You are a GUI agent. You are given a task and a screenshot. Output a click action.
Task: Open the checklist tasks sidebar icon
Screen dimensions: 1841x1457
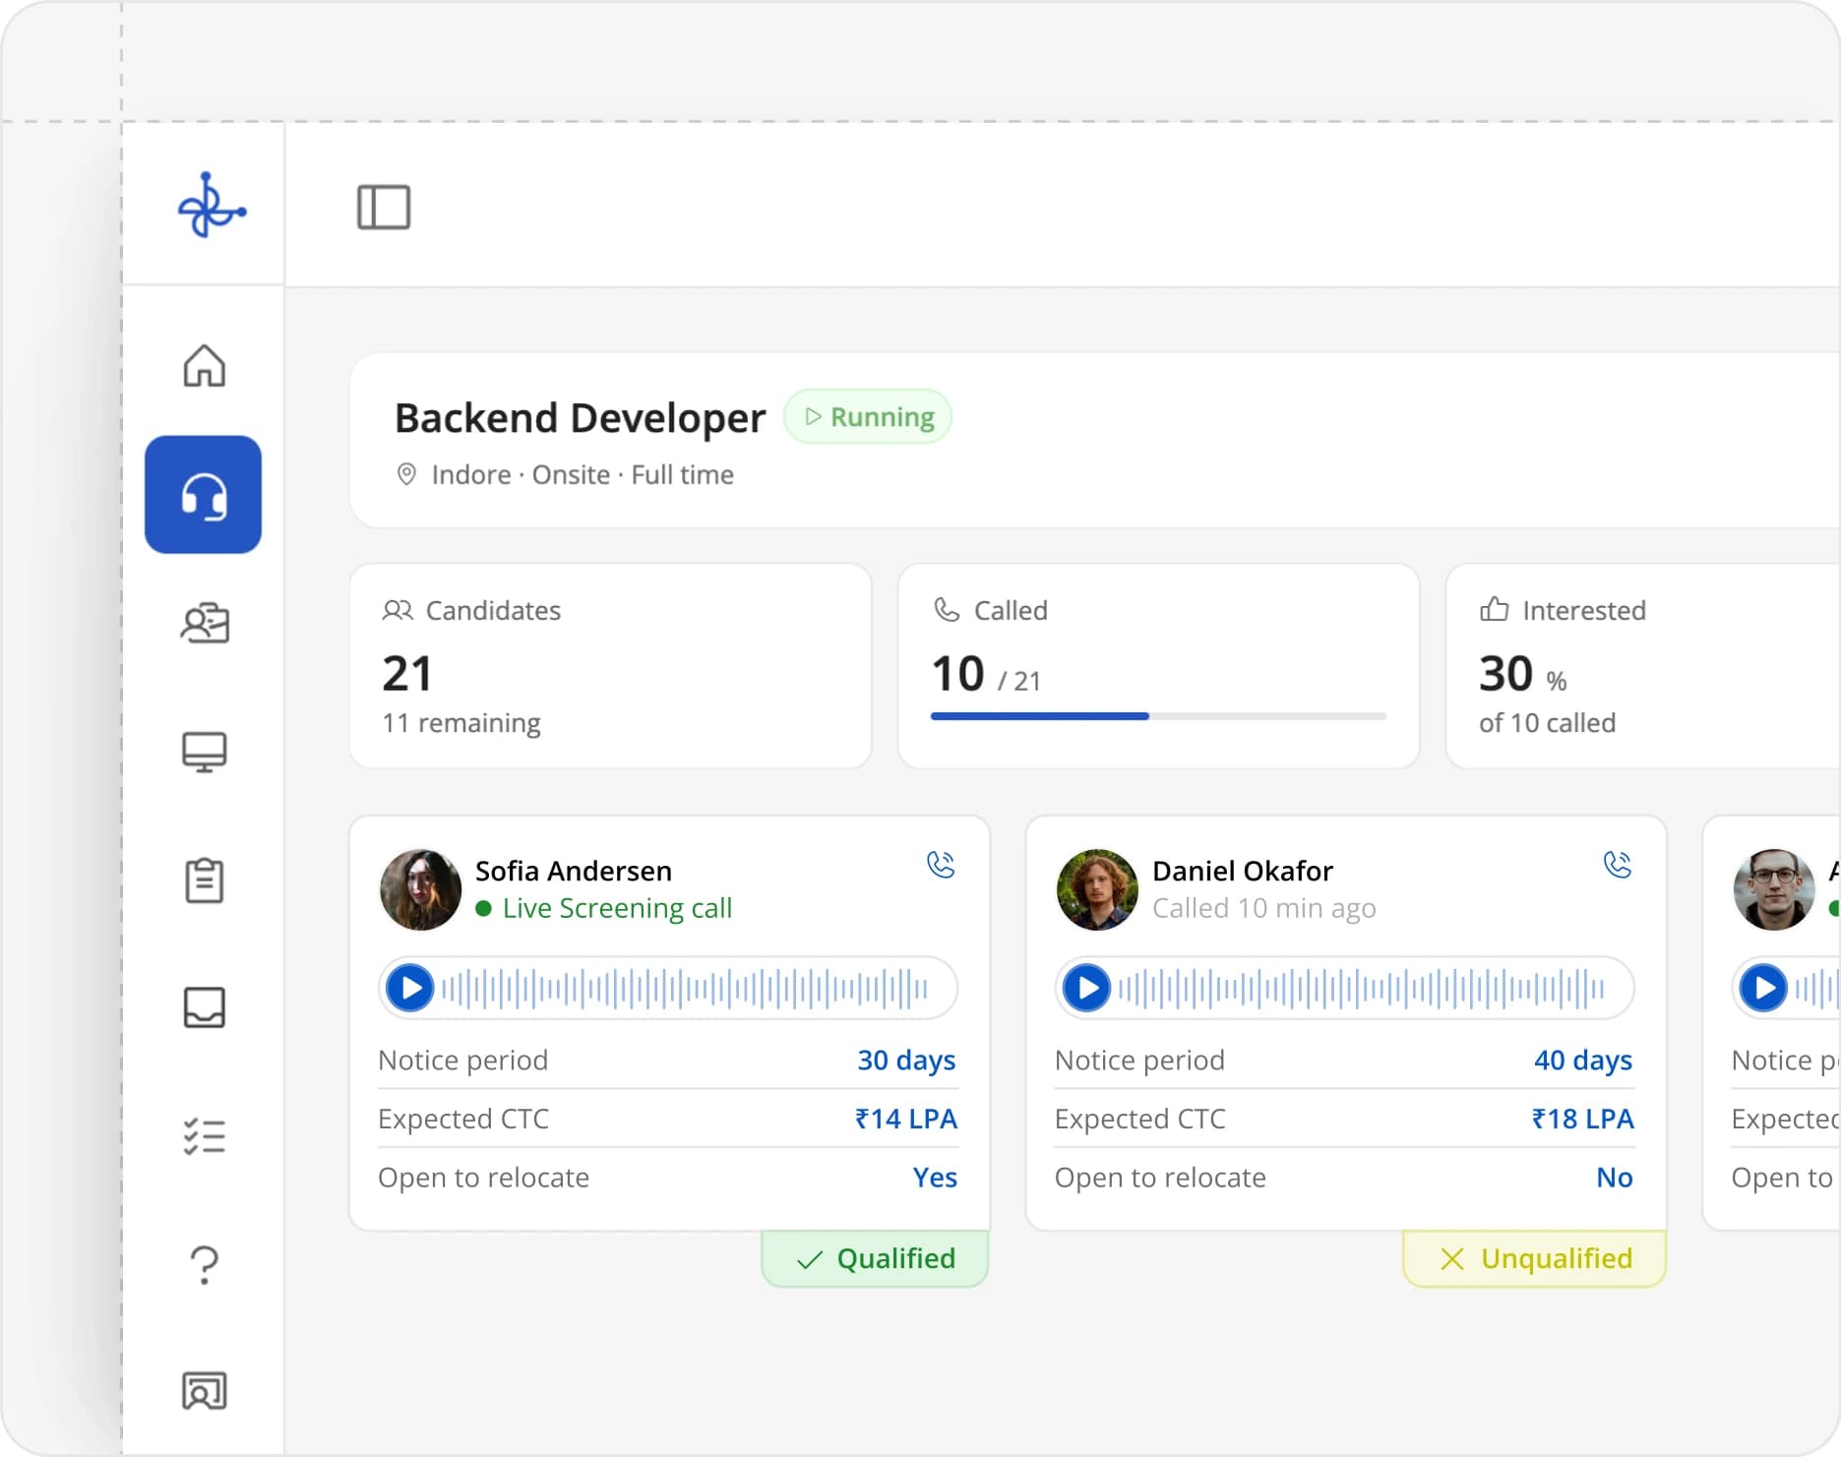(x=205, y=1136)
